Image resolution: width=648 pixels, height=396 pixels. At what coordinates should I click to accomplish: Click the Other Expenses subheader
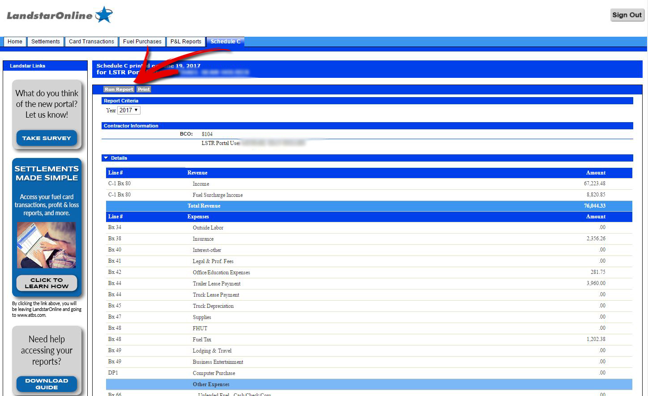[x=369, y=384]
